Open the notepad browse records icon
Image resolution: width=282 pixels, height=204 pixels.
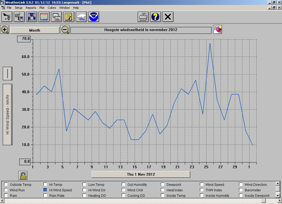pos(69,17)
